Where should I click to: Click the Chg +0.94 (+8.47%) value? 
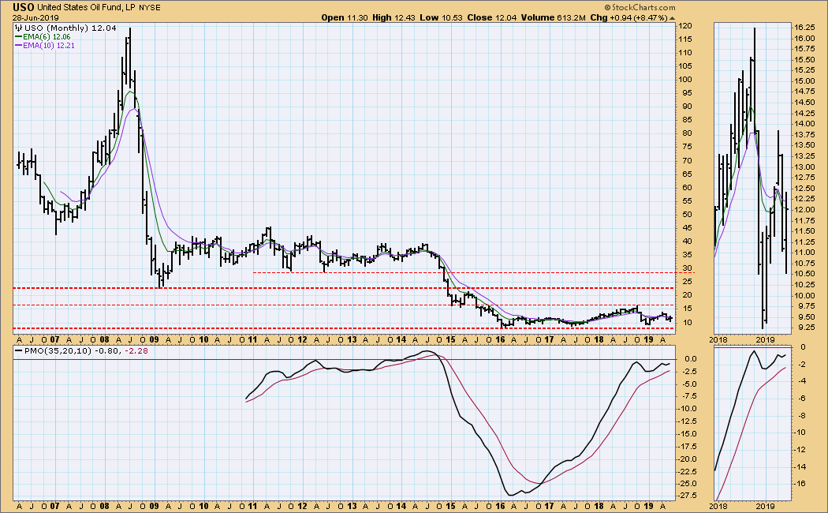629,17
